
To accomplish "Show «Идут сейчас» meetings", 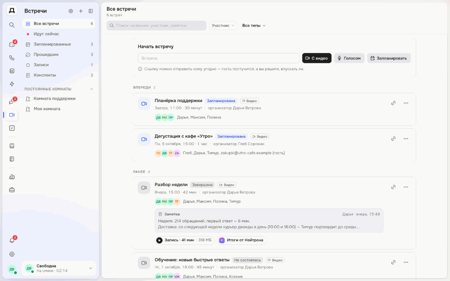I will [x=59, y=34].
